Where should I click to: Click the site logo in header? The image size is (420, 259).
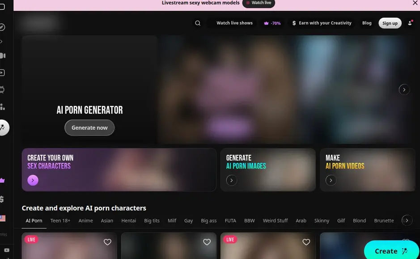coord(40,23)
